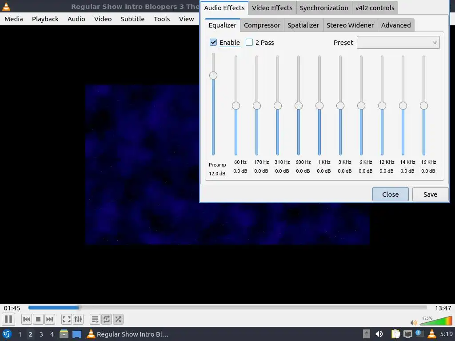Open the equalizer Preset dropdown
Viewport: 455px width, 341px height.
(398, 42)
